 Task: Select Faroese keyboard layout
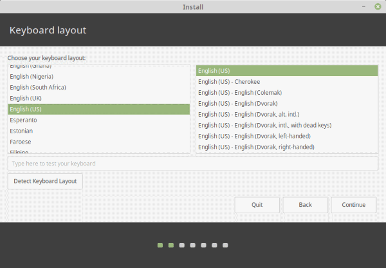pyautogui.click(x=98, y=142)
